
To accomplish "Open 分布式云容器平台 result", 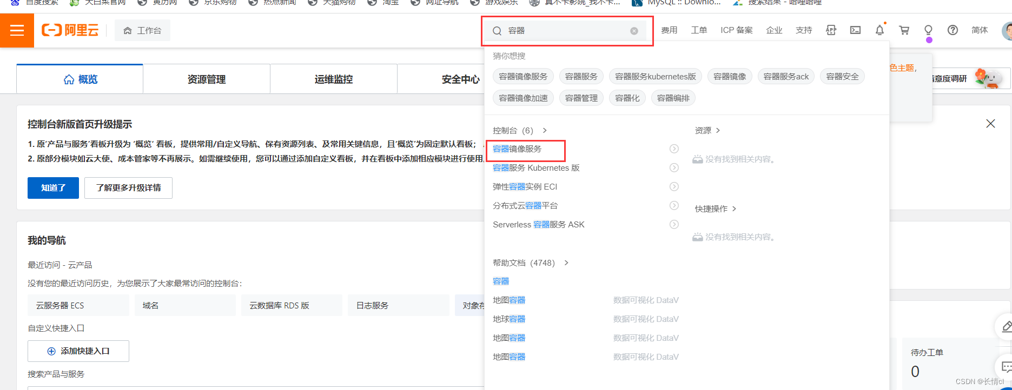I will (x=525, y=206).
